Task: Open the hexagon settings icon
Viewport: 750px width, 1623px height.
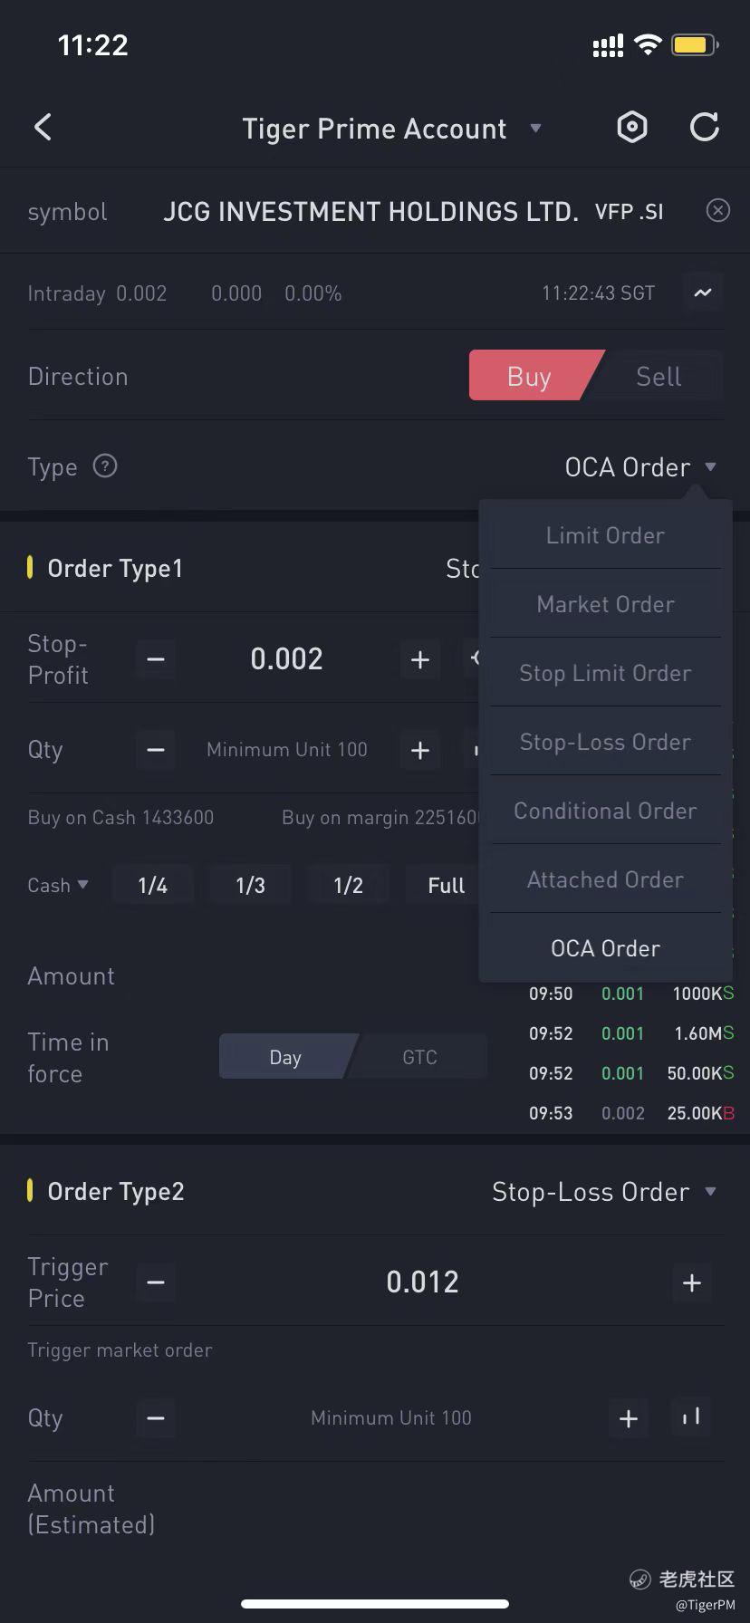Action: 632,128
